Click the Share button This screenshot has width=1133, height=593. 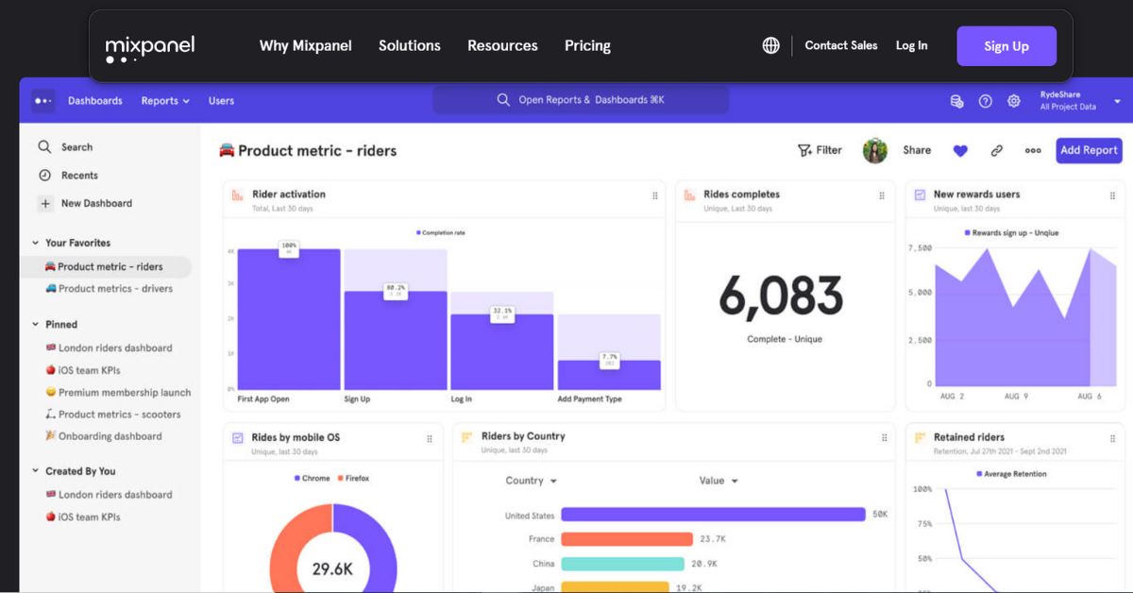[x=917, y=150]
